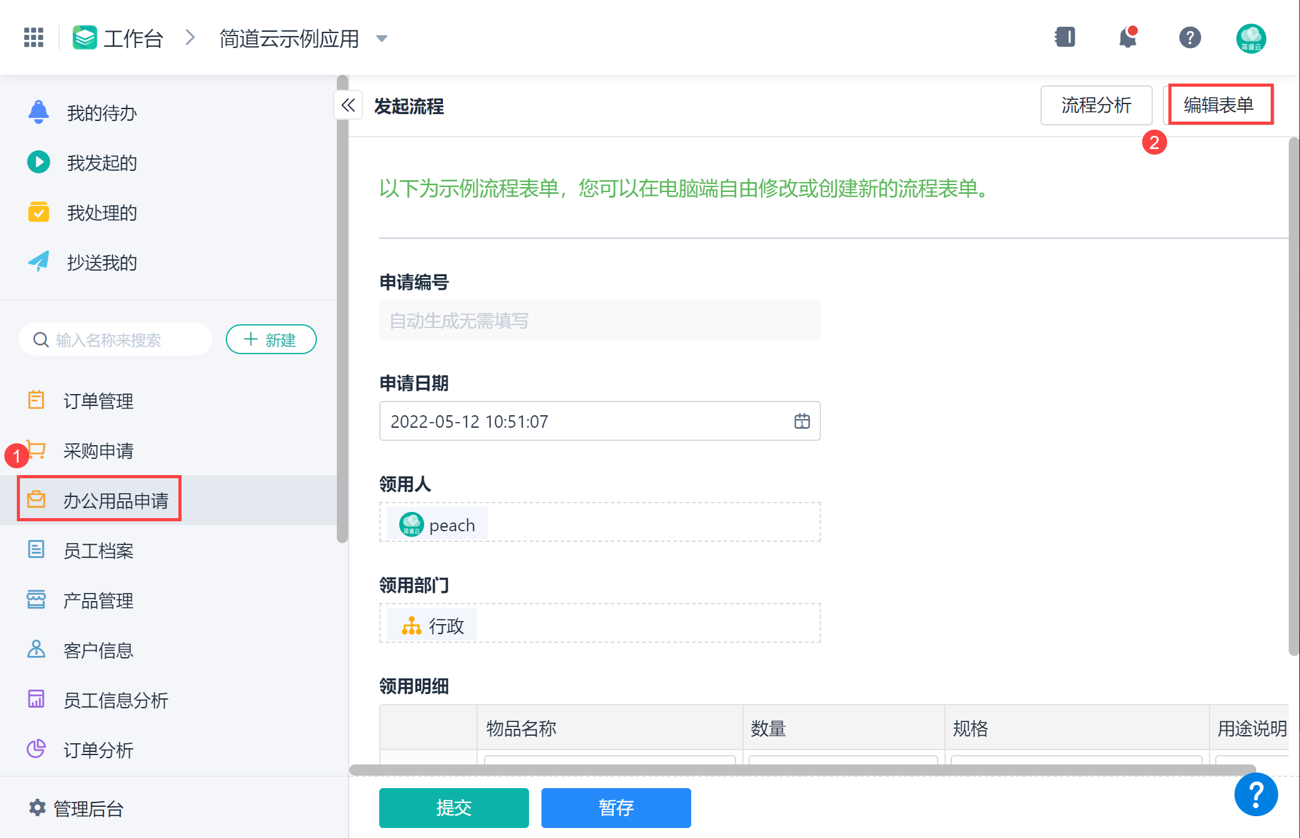The height and width of the screenshot is (838, 1300).
Task: Expand the 简道云示例应用 dropdown arrow
Action: coord(382,39)
